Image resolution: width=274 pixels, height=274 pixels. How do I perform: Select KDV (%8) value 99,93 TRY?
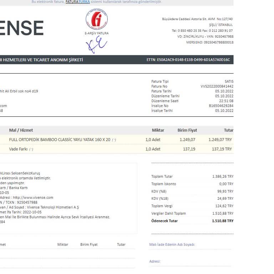(225, 191)
